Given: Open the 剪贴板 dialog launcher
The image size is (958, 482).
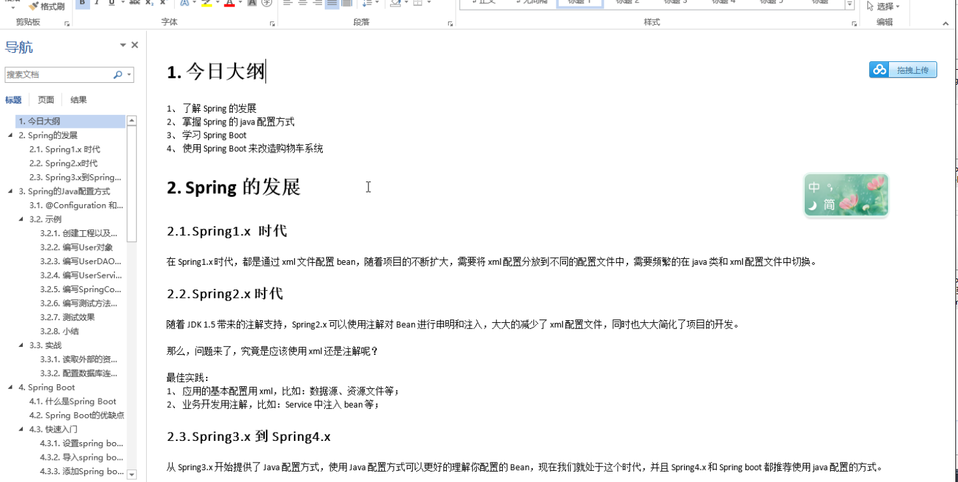Looking at the screenshot, I should click(x=67, y=24).
